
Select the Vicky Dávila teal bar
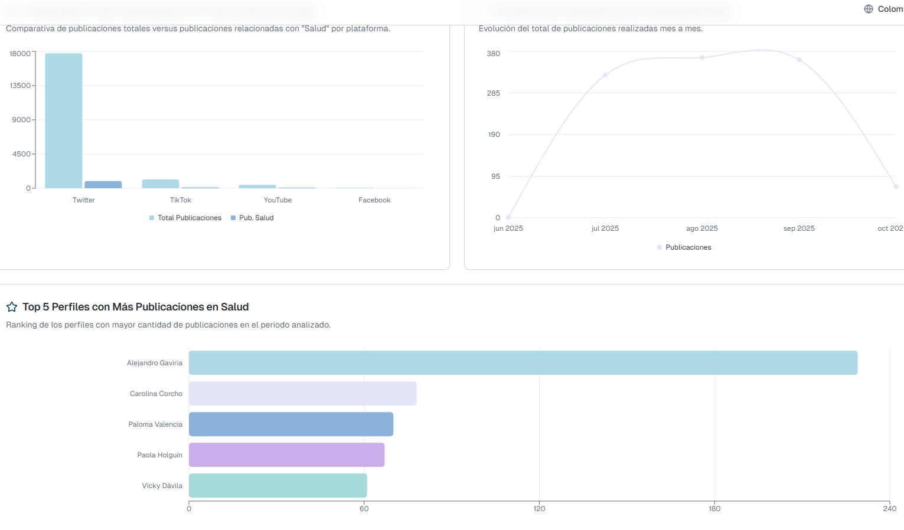[278, 486]
